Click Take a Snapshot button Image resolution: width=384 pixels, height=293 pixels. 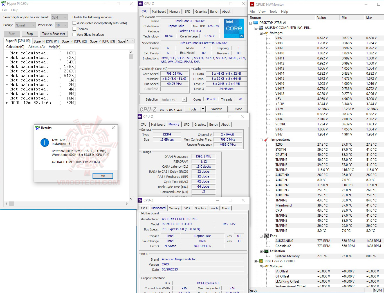click(53, 34)
